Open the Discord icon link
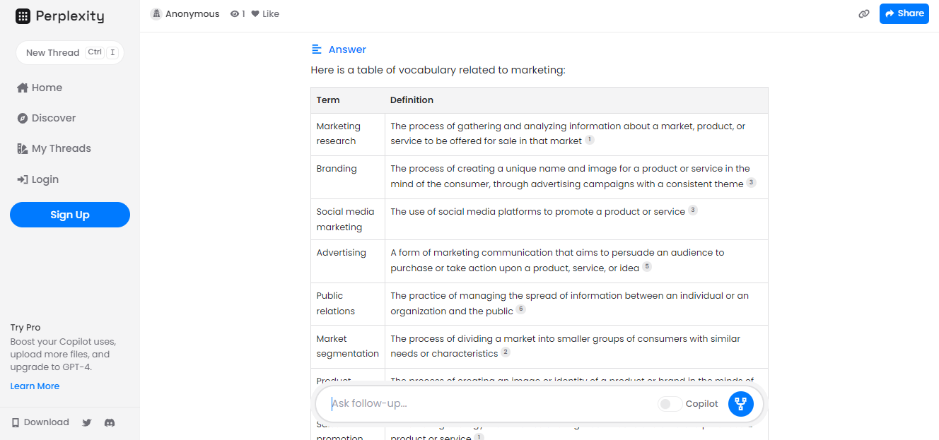 [110, 422]
